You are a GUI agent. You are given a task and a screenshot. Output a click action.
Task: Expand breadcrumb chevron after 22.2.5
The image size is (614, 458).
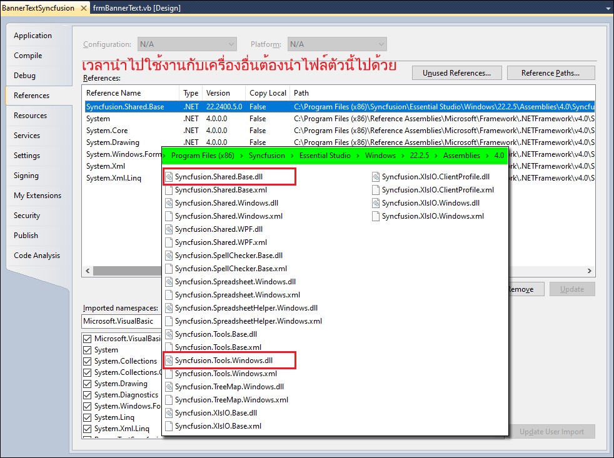click(x=436, y=156)
